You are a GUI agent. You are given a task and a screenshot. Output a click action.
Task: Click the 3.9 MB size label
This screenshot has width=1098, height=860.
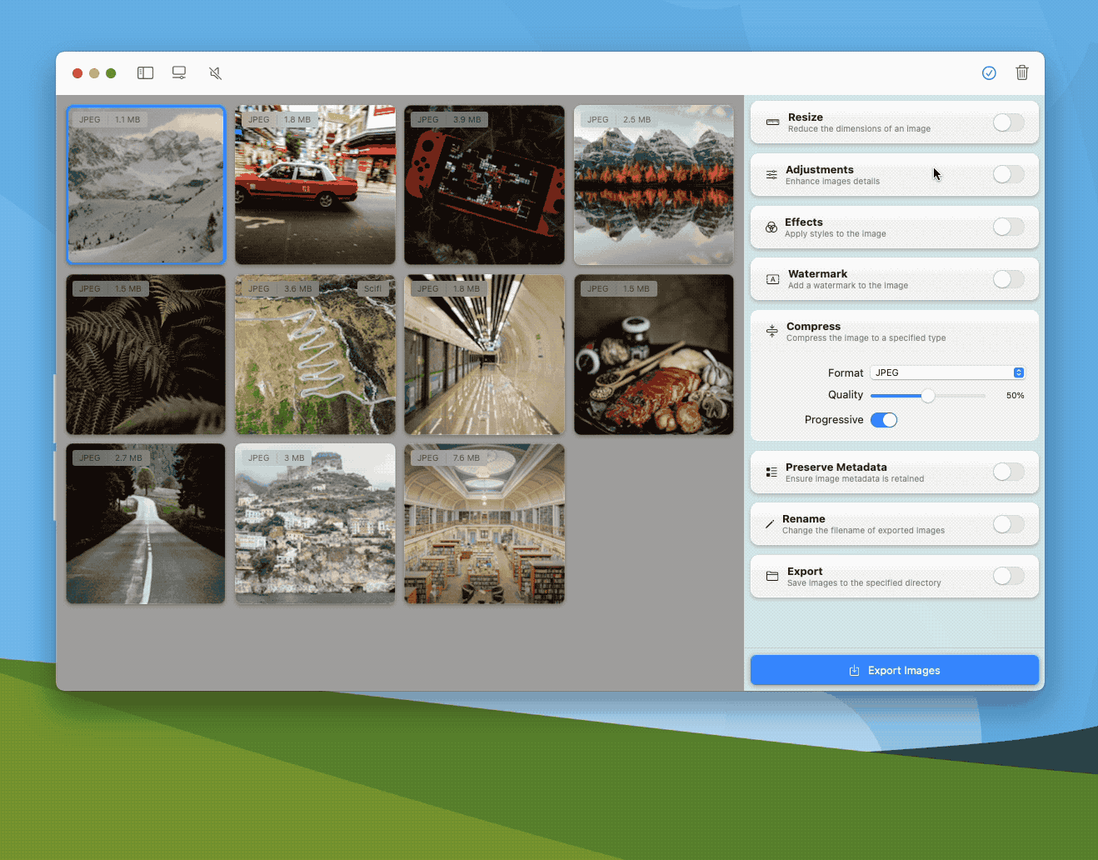pos(467,120)
